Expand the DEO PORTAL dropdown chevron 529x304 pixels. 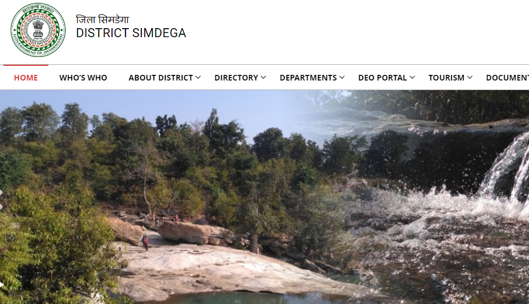click(x=413, y=77)
